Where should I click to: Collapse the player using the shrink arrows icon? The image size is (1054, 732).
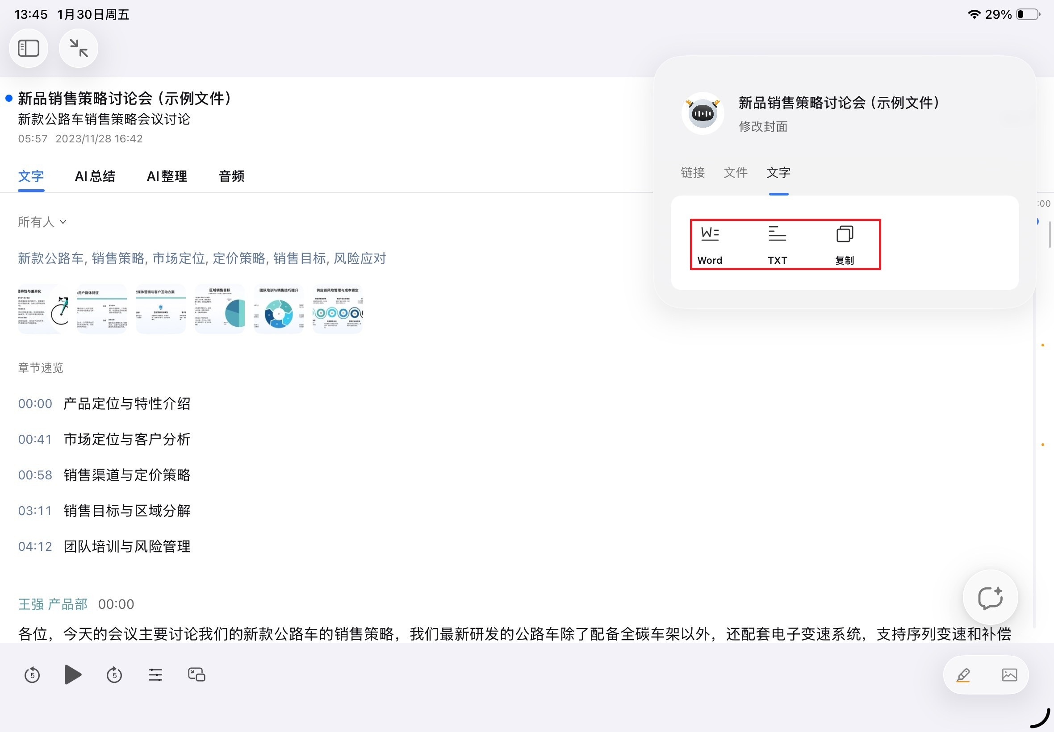tap(78, 47)
